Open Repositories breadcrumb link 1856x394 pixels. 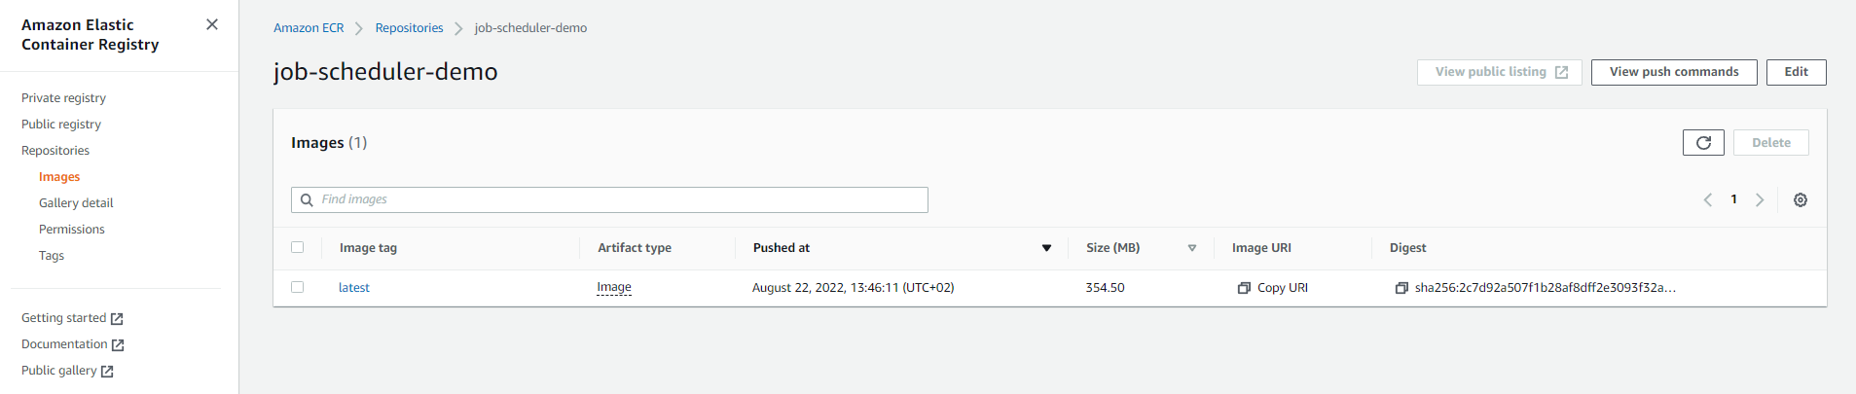pos(409,28)
